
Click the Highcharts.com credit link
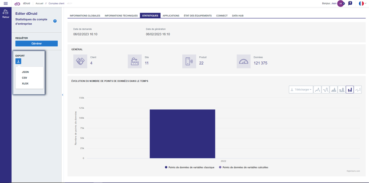pos(353,171)
